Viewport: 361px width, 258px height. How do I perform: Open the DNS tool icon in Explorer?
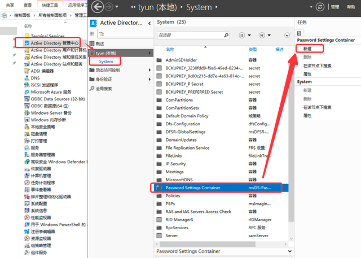[x=27, y=78]
